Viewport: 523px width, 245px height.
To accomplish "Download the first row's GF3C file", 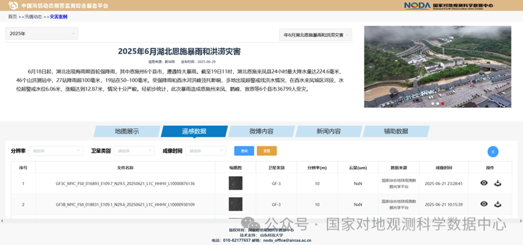I will [x=498, y=183].
